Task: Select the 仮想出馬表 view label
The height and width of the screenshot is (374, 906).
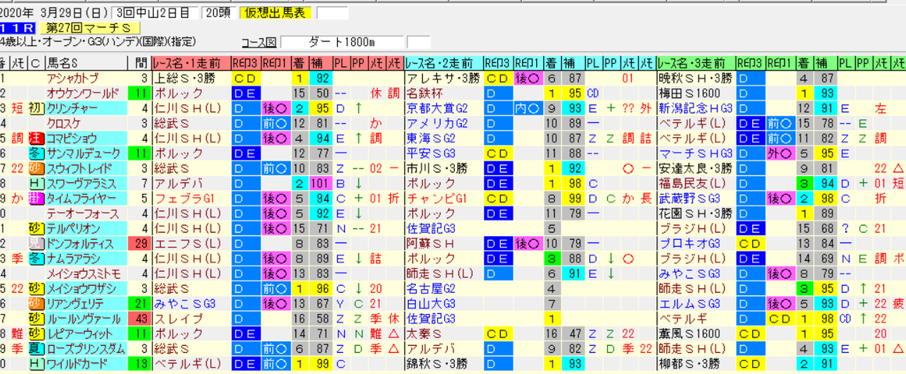Action: (275, 12)
